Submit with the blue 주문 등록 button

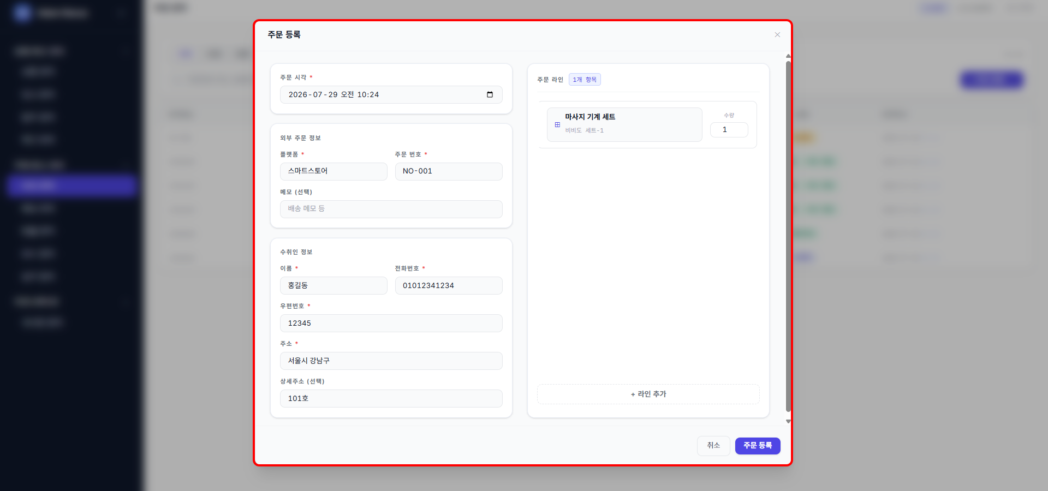[758, 446]
